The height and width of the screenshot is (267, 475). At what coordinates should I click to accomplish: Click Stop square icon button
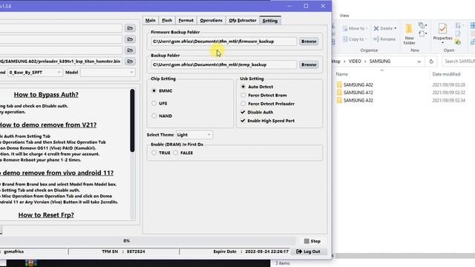[312, 241]
